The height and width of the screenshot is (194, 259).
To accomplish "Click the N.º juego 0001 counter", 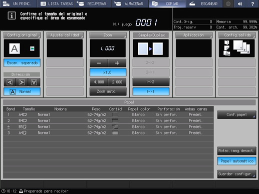I will coord(146,22).
